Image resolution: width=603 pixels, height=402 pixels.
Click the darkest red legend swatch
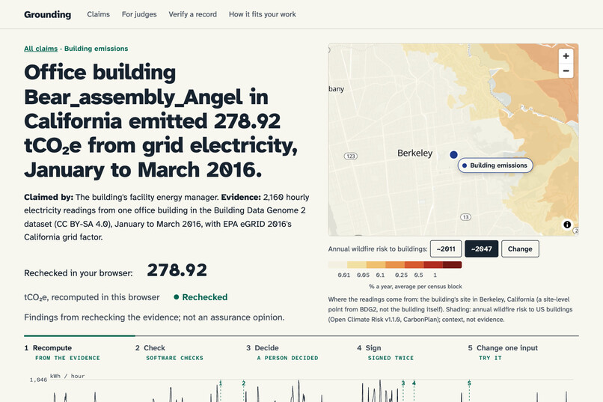[452, 265]
